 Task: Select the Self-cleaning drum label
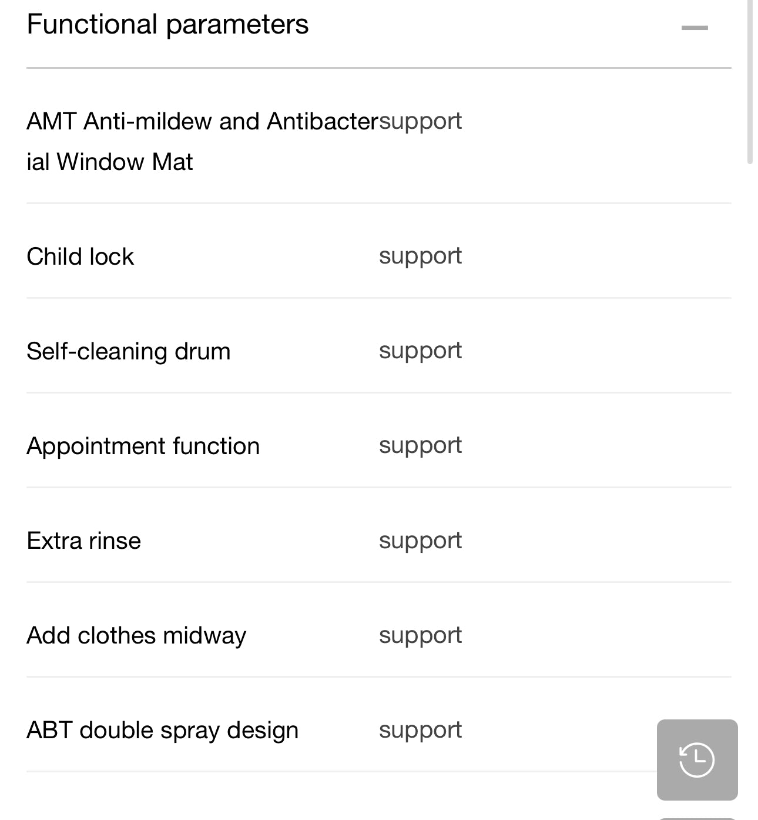coord(129,351)
